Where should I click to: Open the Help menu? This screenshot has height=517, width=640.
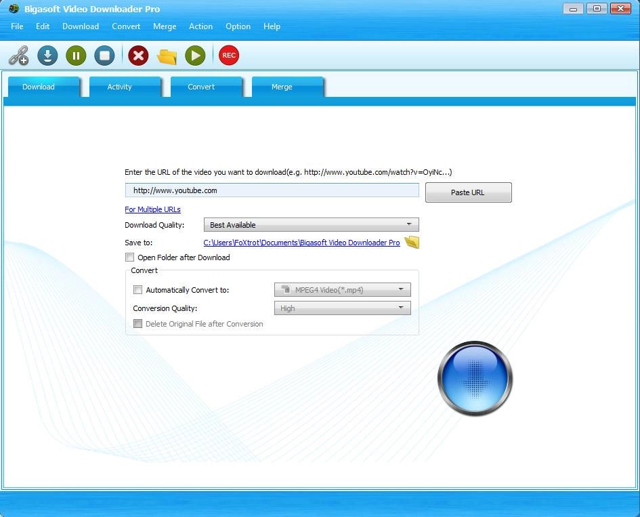(272, 26)
